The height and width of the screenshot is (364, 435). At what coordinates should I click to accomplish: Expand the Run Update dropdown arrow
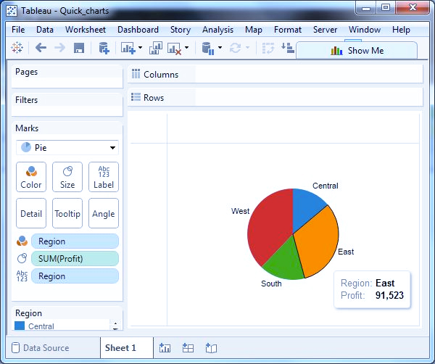click(x=247, y=47)
